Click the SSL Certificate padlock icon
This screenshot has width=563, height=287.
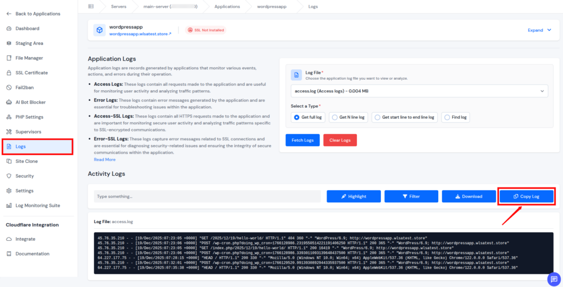coord(9,73)
